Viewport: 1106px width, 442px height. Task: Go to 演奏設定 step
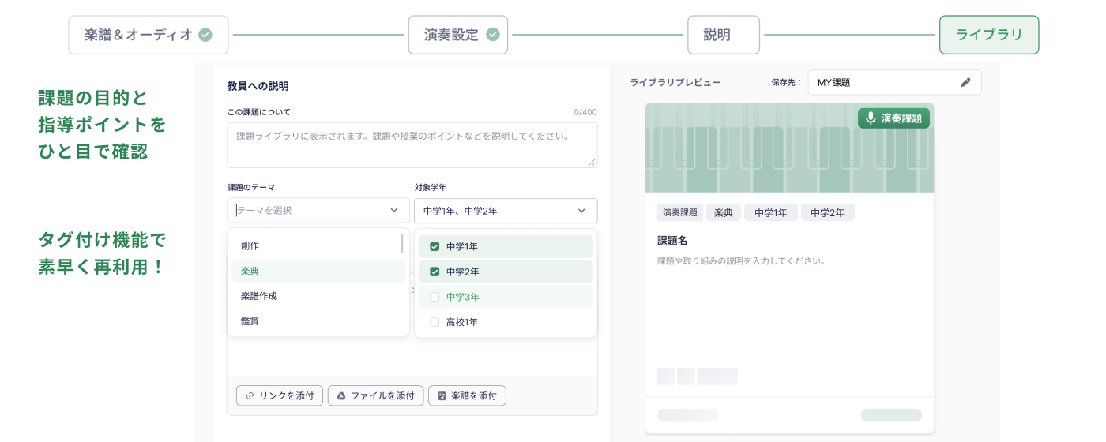click(458, 35)
